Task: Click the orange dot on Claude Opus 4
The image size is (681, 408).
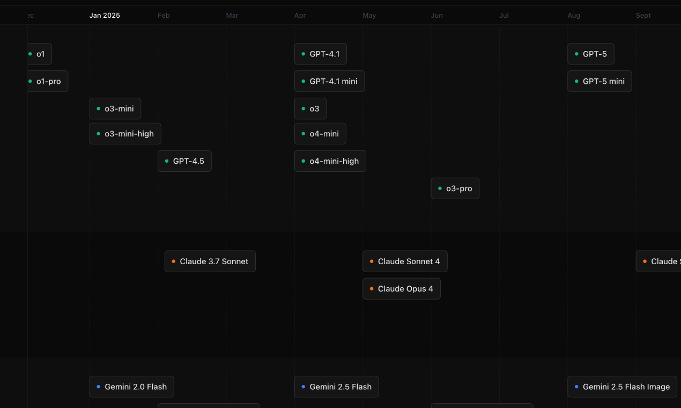Action: 371,288
